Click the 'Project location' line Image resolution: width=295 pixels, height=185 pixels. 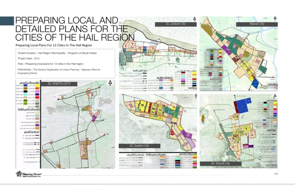[57, 53]
